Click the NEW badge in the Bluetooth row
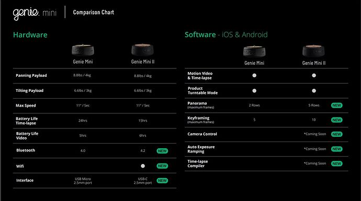This screenshot has width=361, height=201. pos(162,151)
